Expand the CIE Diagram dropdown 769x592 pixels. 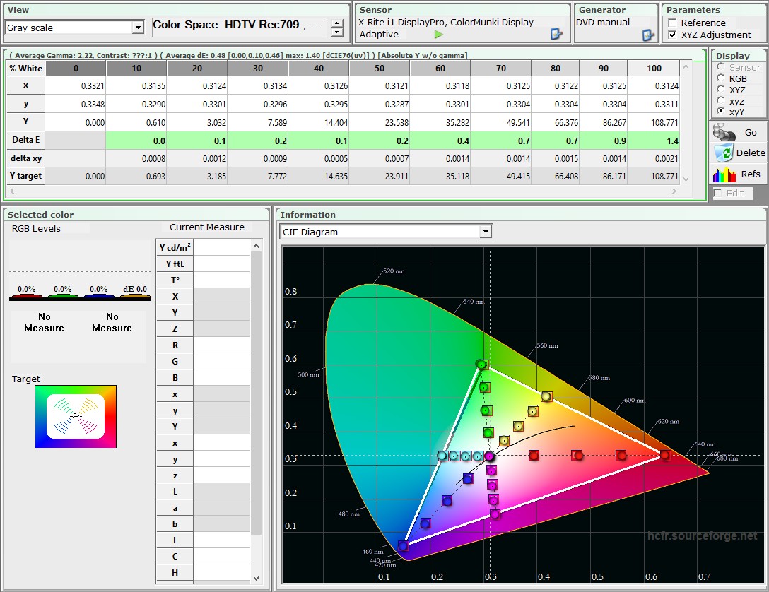pos(485,232)
